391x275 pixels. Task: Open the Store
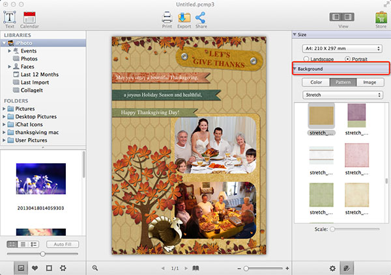point(380,18)
